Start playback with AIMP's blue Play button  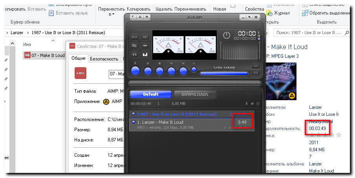click(x=135, y=71)
